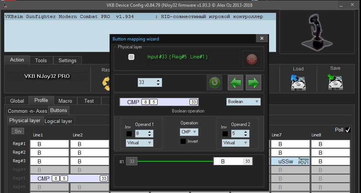Viewport: 361px width, 193px height.
Task: Select Reg#5 CMP cell in the grid
Action: click(x=69, y=178)
